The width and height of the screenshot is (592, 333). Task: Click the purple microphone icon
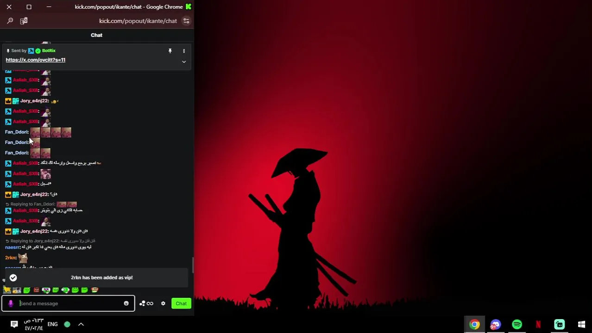click(x=11, y=303)
